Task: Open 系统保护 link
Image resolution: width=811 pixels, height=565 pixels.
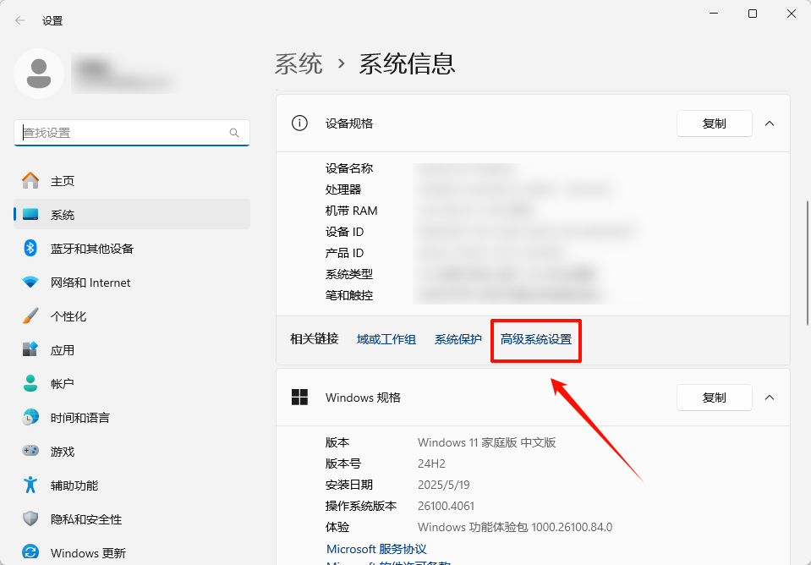Action: pos(458,339)
